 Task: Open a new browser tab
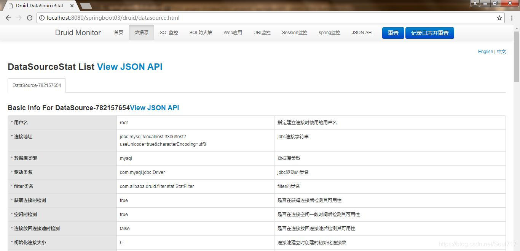(x=86, y=5)
